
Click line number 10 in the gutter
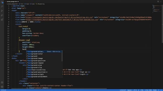pyautogui.click(x=8, y=26)
